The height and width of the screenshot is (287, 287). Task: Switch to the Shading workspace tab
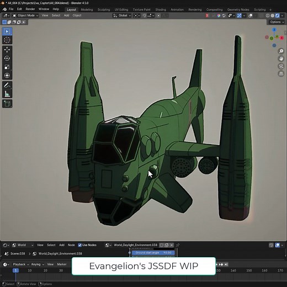pyautogui.click(x=161, y=9)
